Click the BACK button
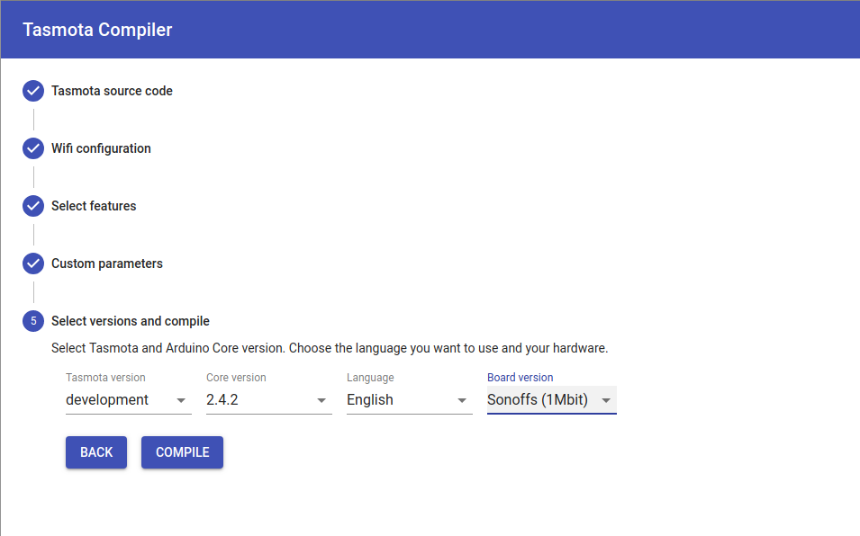The height and width of the screenshot is (536, 860). point(96,452)
